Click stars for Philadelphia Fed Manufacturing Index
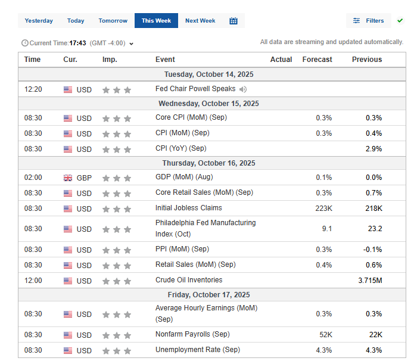 point(117,229)
